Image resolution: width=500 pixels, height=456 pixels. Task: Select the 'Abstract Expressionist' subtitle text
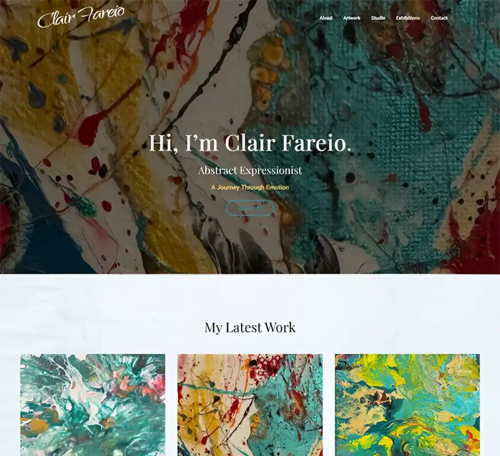(x=250, y=170)
